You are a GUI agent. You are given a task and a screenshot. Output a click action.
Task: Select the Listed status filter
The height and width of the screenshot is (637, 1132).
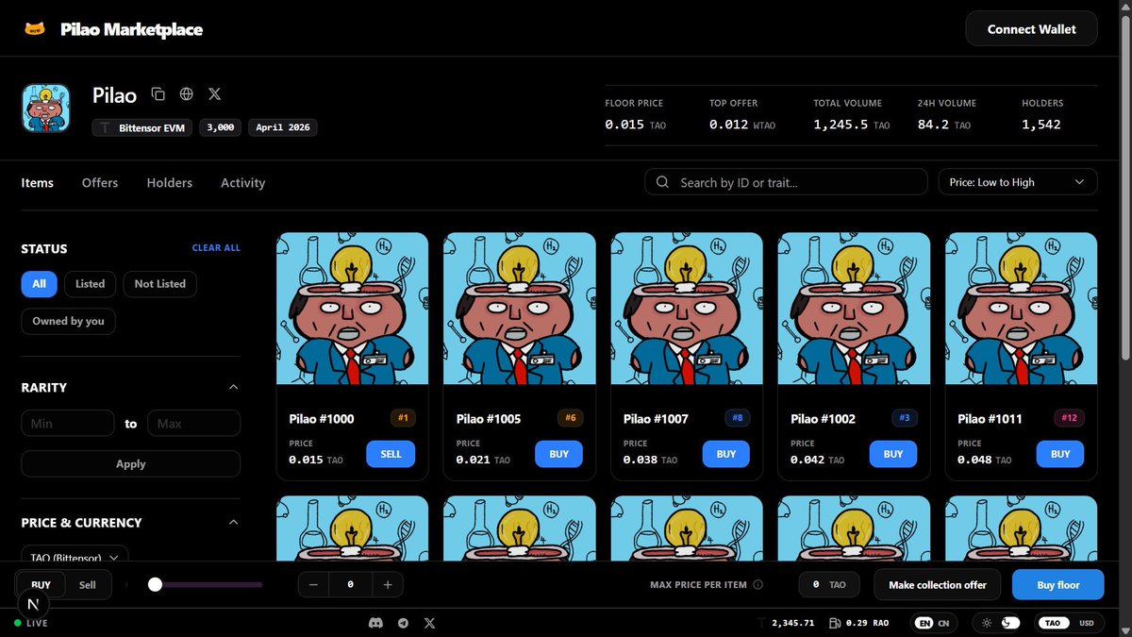[x=91, y=284]
